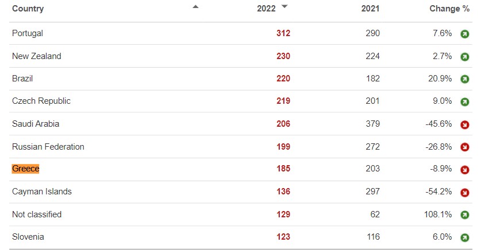Click the red down arrow icon for Saudi Arabia
Image resolution: width=481 pixels, height=250 pixels.
point(465,124)
